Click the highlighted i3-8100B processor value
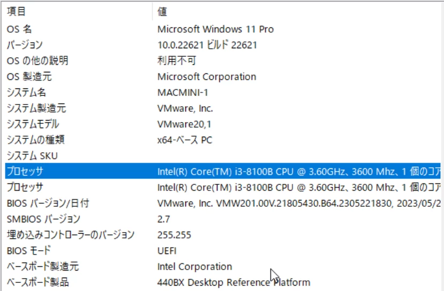Screen dimensions: 444x291 [299, 171]
